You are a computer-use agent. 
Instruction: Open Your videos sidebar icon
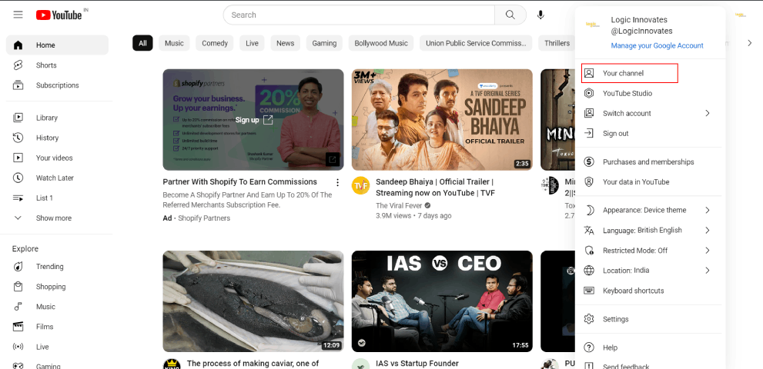(x=18, y=158)
